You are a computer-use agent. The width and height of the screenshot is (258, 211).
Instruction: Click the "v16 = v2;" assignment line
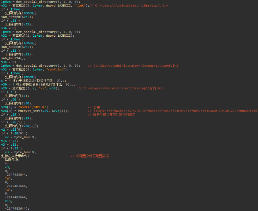point(9,141)
